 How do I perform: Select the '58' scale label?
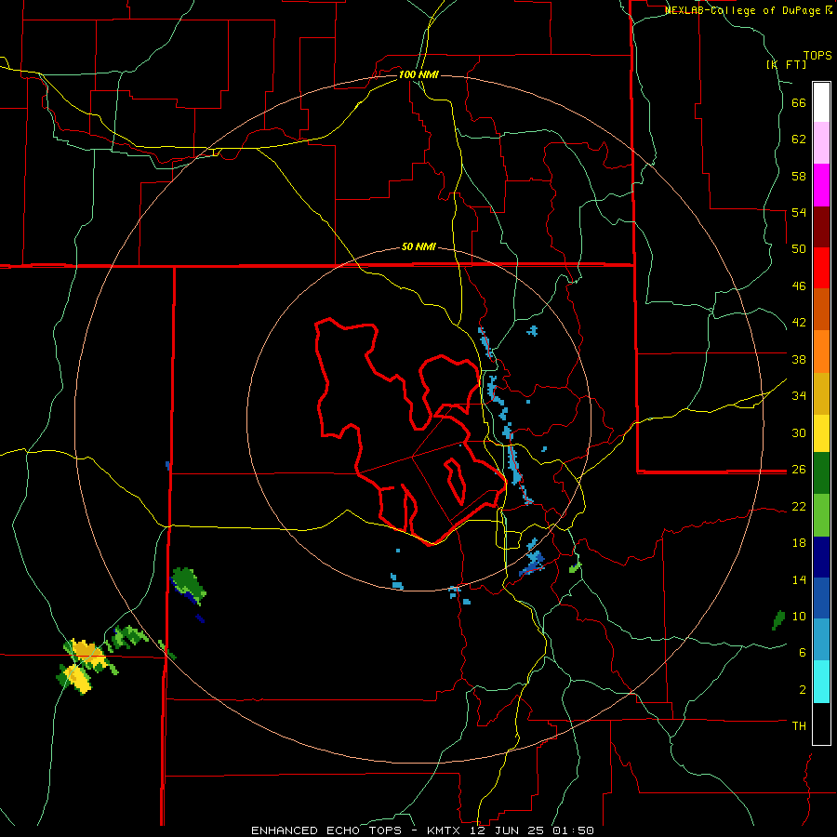(799, 176)
